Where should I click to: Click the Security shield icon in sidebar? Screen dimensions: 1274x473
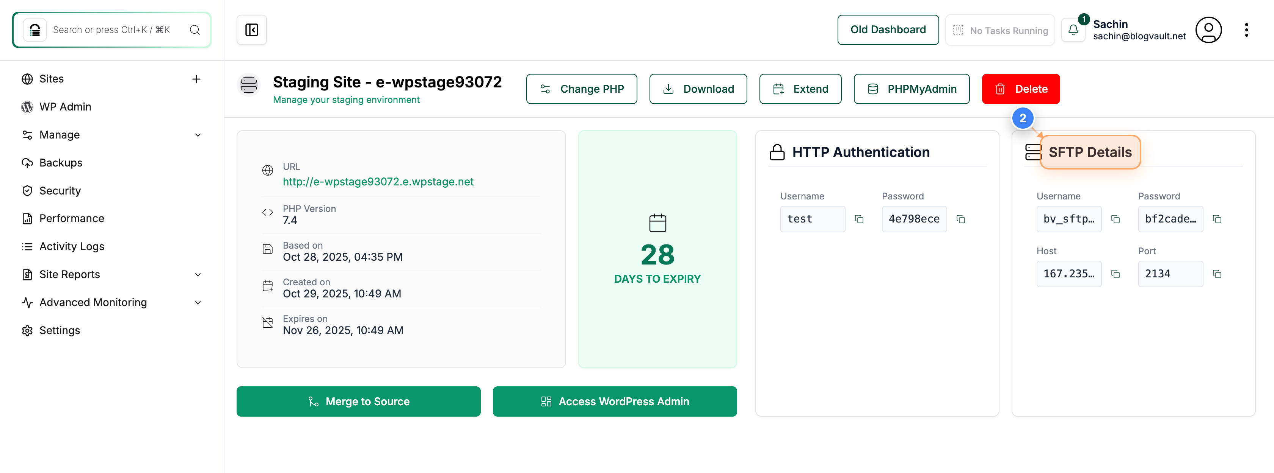click(x=27, y=191)
